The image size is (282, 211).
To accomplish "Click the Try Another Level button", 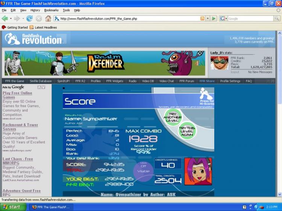I will pyautogui.click(x=172, y=118).
